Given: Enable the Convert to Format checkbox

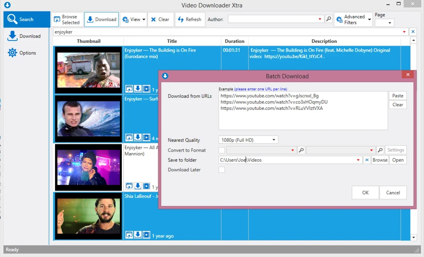Looking at the screenshot, I should 222,150.
